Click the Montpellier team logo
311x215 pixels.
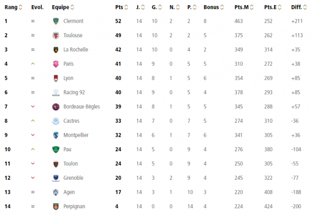click(x=56, y=135)
